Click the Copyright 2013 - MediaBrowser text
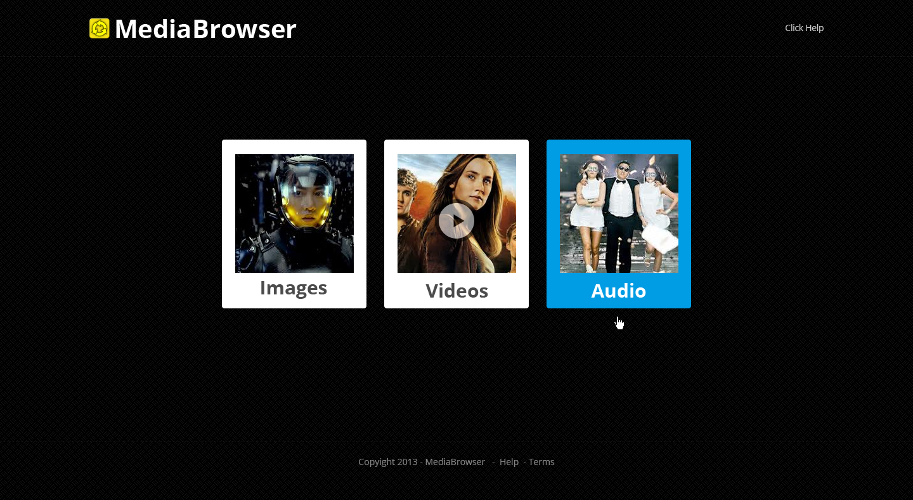 point(422,462)
